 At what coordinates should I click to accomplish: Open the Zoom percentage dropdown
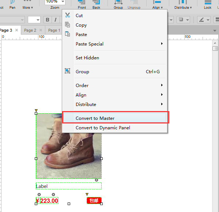point(63,2)
